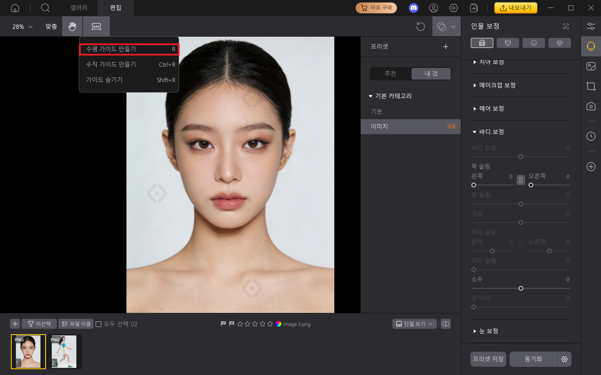The height and width of the screenshot is (375, 601).
Task: Click the add preset plus icon
Action: click(x=446, y=47)
